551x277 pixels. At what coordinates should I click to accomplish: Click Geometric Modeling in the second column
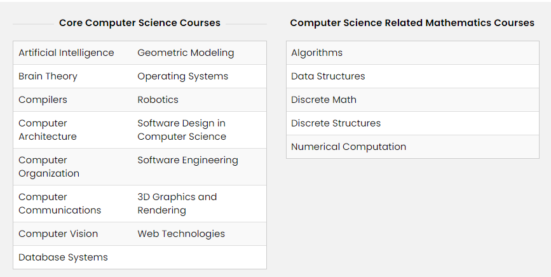pyautogui.click(x=186, y=53)
